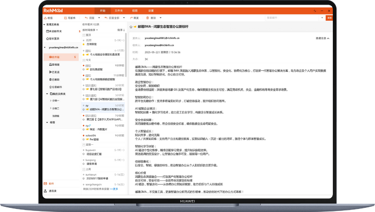Click flag icon on Fw:链接 email
The width and height of the screenshot is (375, 212).
(x=87, y=139)
